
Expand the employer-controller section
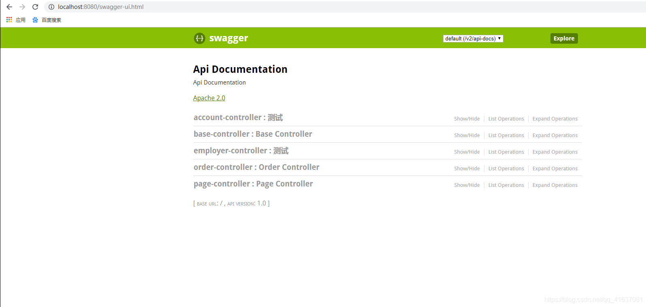(x=241, y=151)
